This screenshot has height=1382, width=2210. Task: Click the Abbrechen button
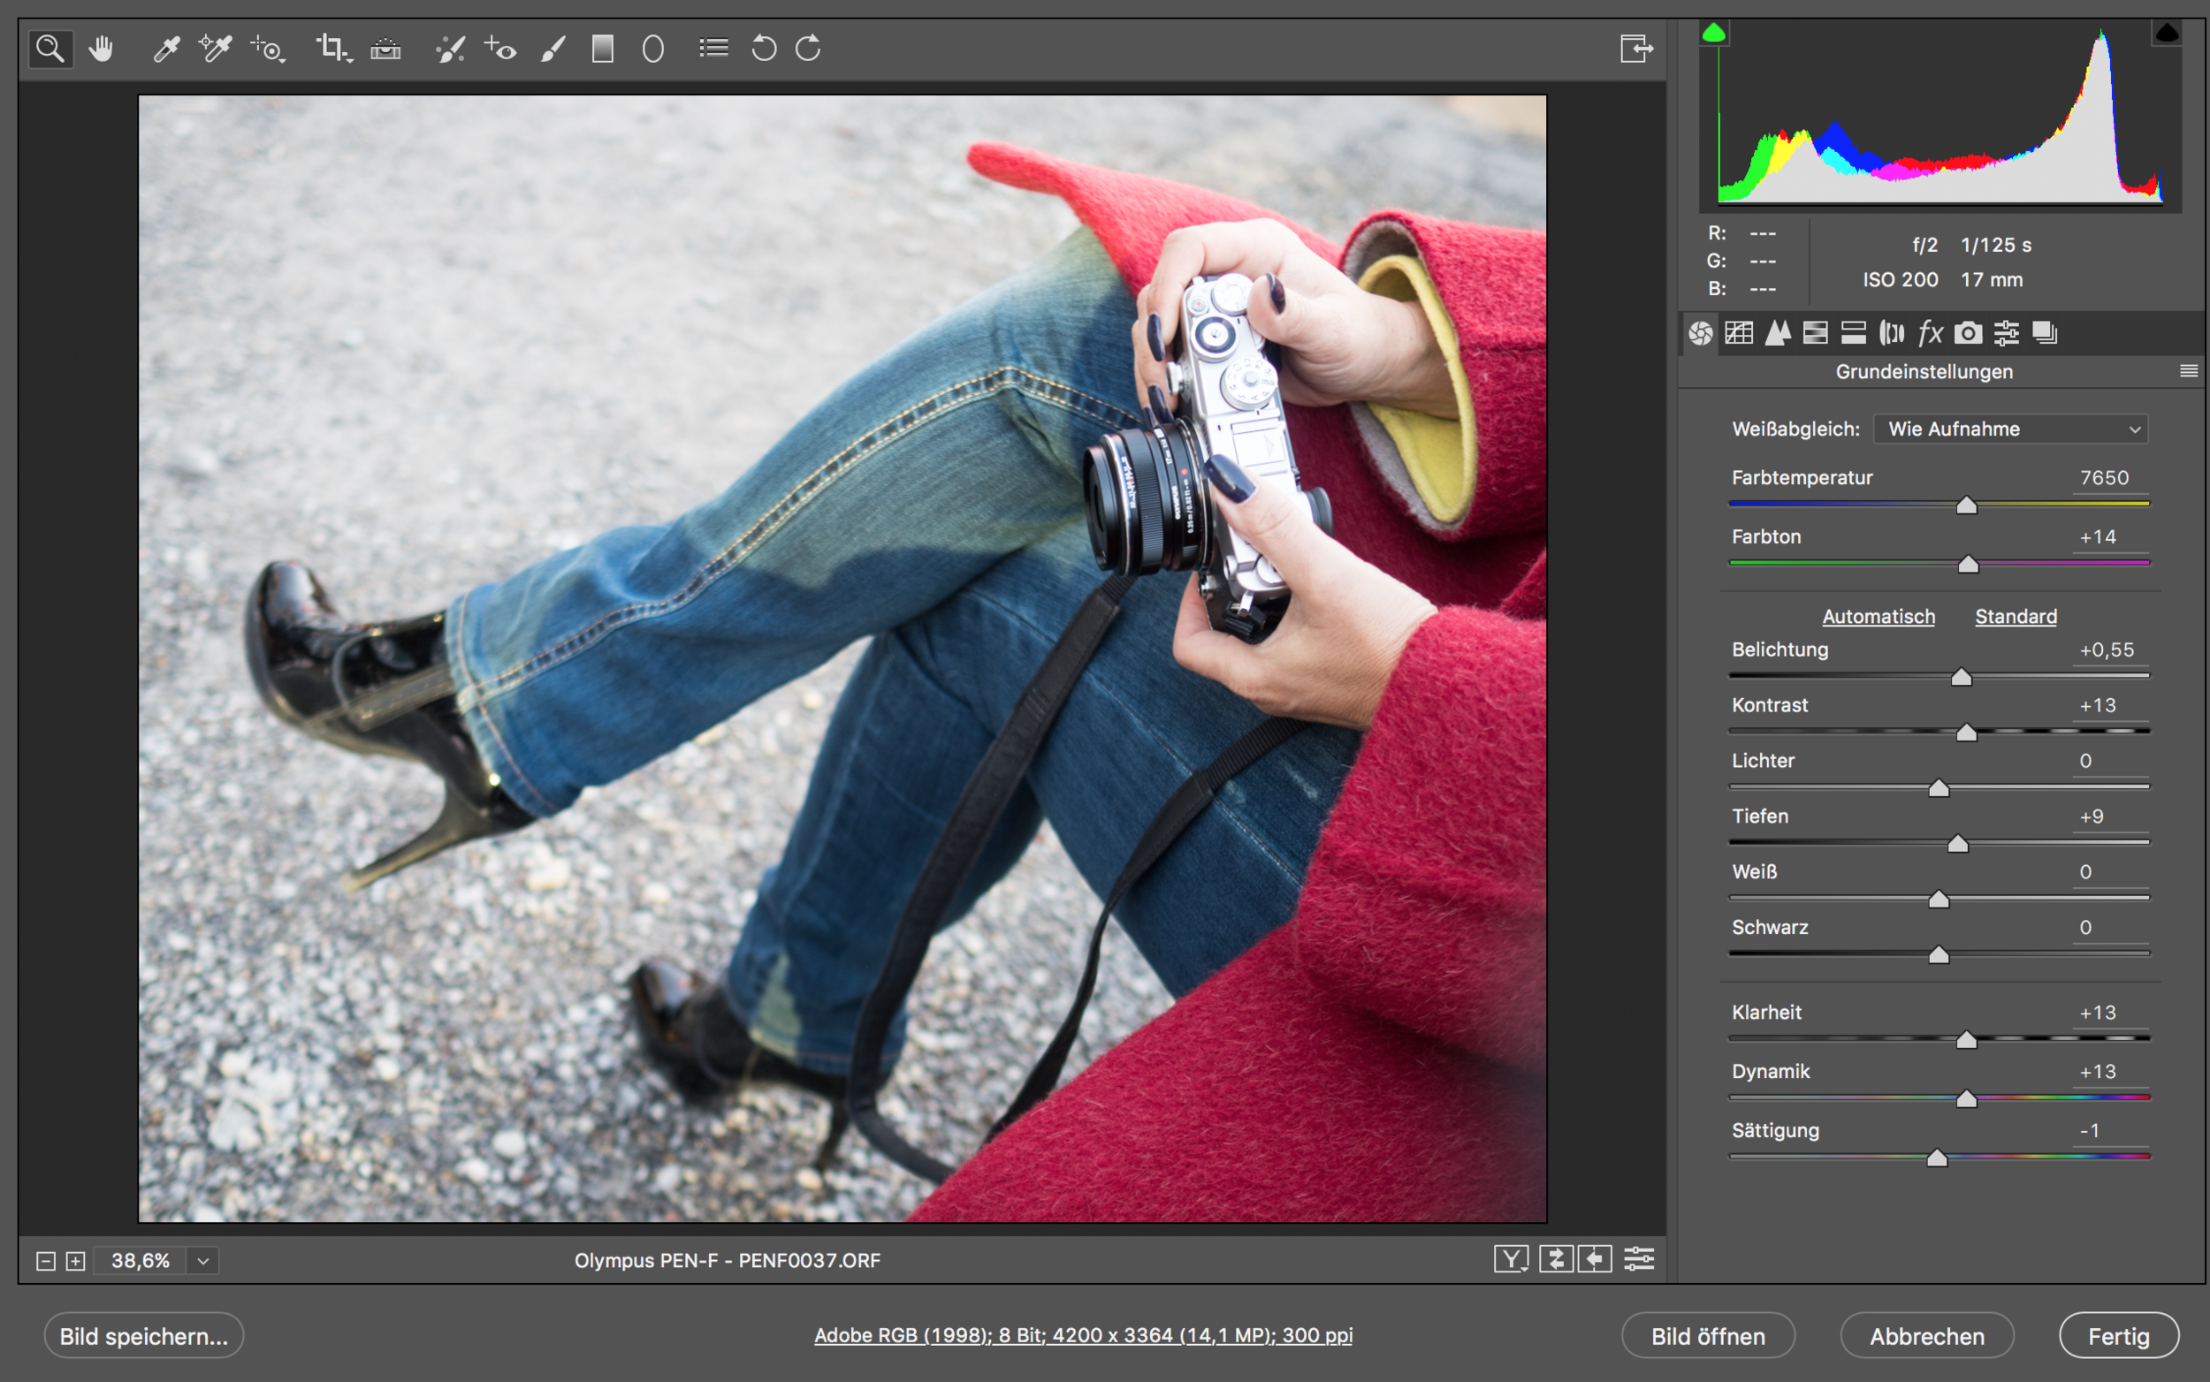point(1926,1336)
